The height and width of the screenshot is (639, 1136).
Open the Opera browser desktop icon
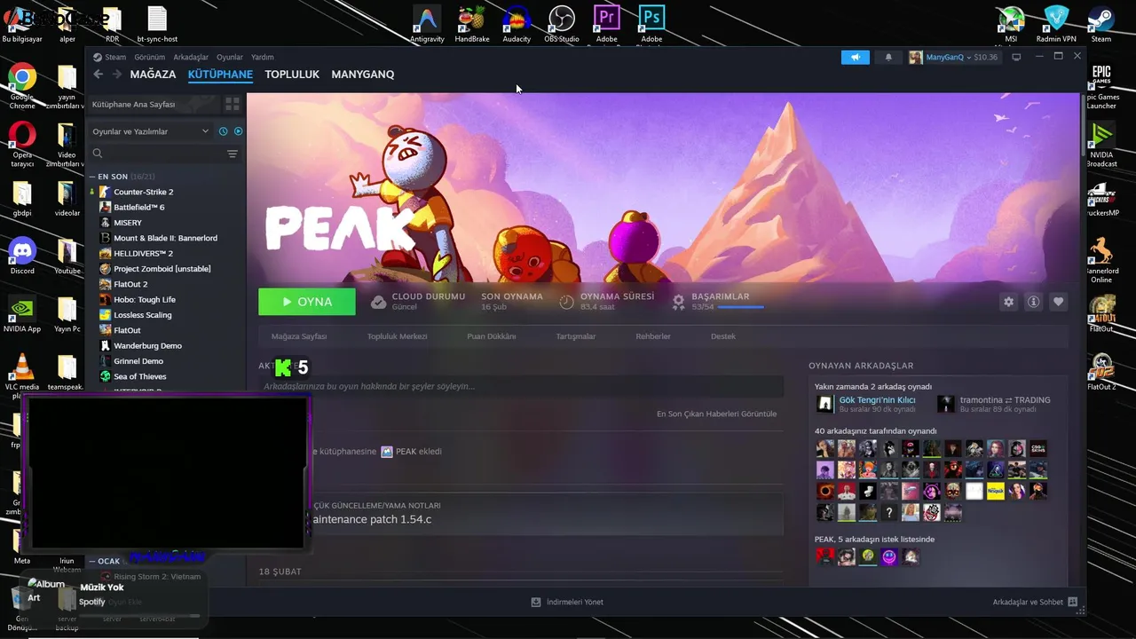point(22,145)
